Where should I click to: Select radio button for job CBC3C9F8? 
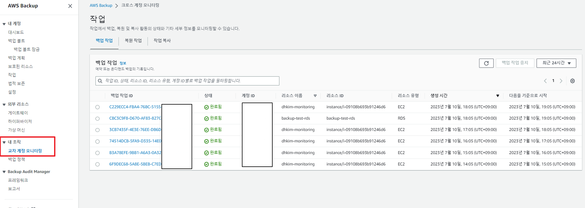click(x=97, y=119)
